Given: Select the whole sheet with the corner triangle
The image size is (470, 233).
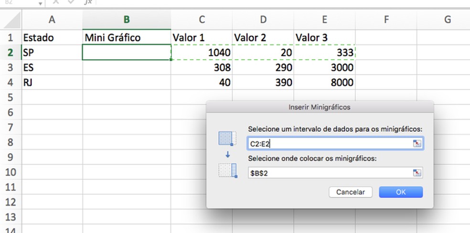Looking at the screenshot, I should coord(12,21).
